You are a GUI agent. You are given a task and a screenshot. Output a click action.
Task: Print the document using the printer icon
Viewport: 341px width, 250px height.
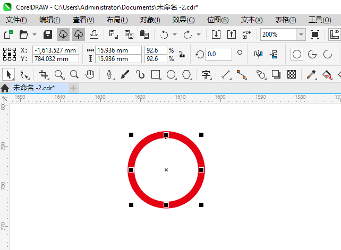pyautogui.click(x=94, y=35)
